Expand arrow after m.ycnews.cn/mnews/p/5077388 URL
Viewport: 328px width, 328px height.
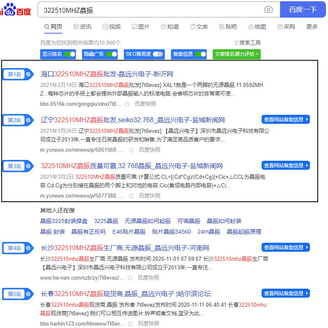[x=131, y=196]
